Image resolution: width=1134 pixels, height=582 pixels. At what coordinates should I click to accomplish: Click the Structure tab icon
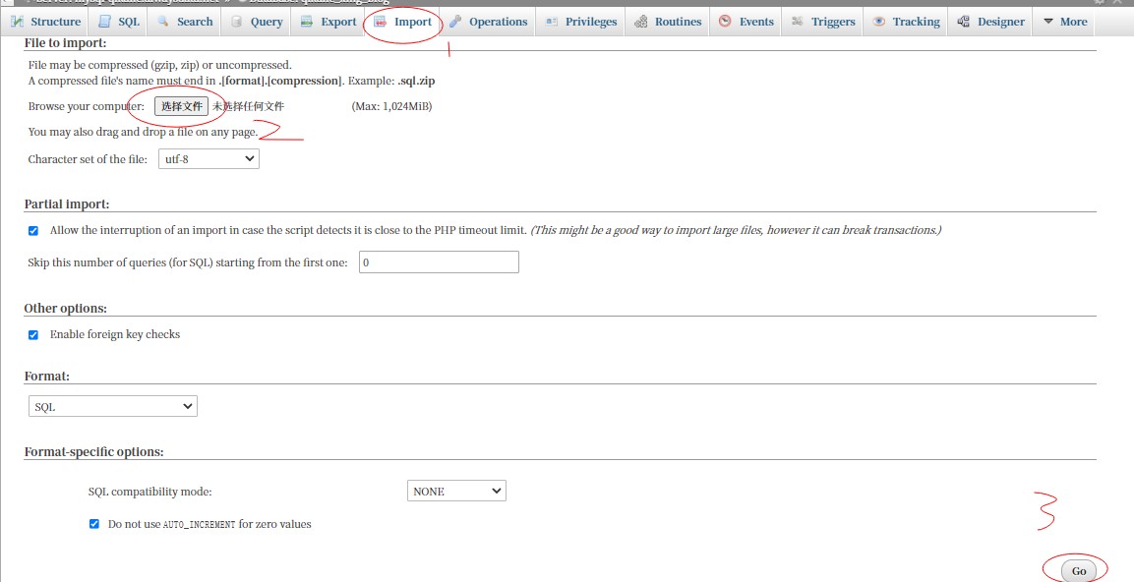click(17, 22)
